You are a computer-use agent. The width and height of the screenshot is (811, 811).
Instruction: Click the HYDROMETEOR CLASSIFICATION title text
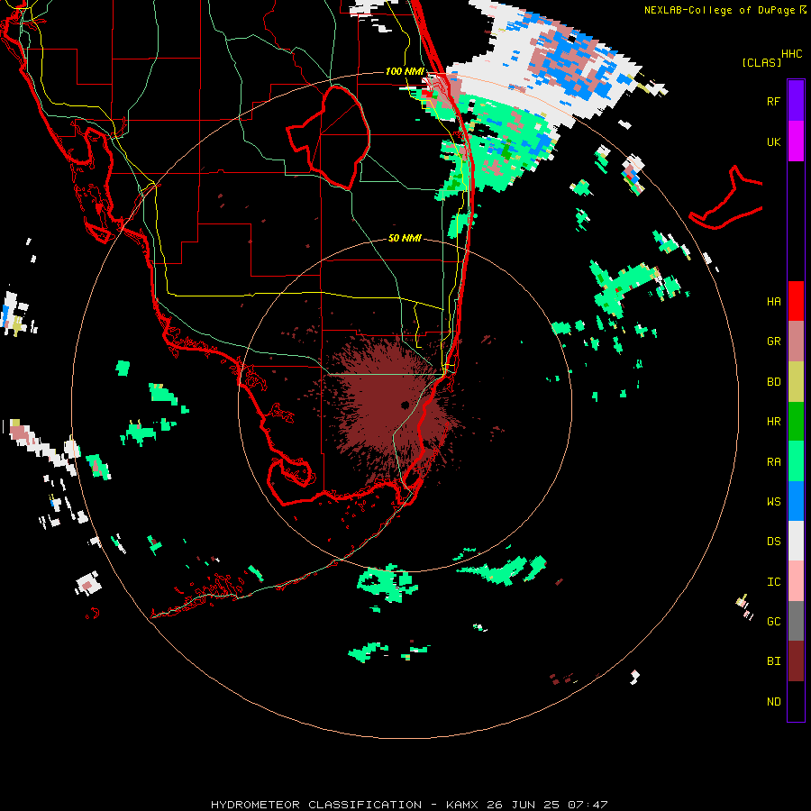point(316,805)
